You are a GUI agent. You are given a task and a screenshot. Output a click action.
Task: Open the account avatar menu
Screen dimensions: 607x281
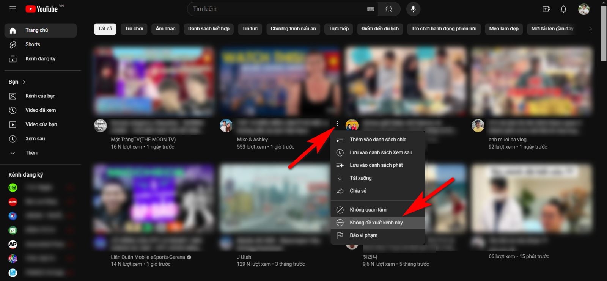click(583, 9)
